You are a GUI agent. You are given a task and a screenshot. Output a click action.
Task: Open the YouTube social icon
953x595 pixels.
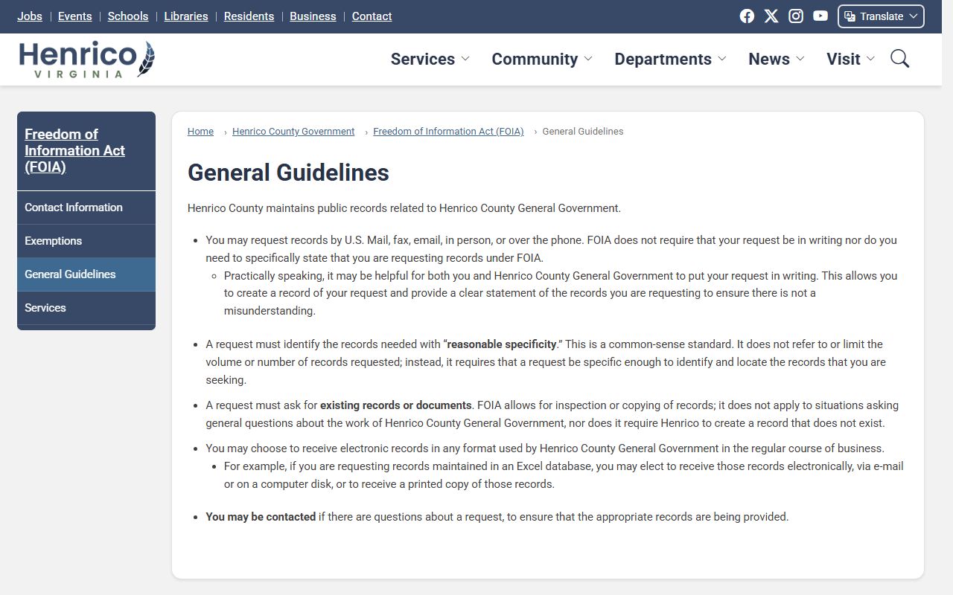820,16
